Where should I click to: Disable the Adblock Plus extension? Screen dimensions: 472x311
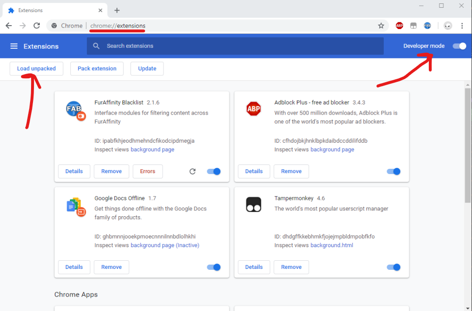point(393,171)
